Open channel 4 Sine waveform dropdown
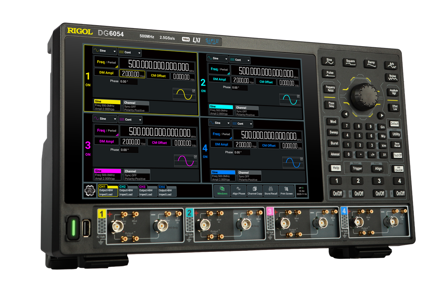Image resolution: width=448 pixels, height=292 pixels. pyautogui.click(x=219, y=123)
